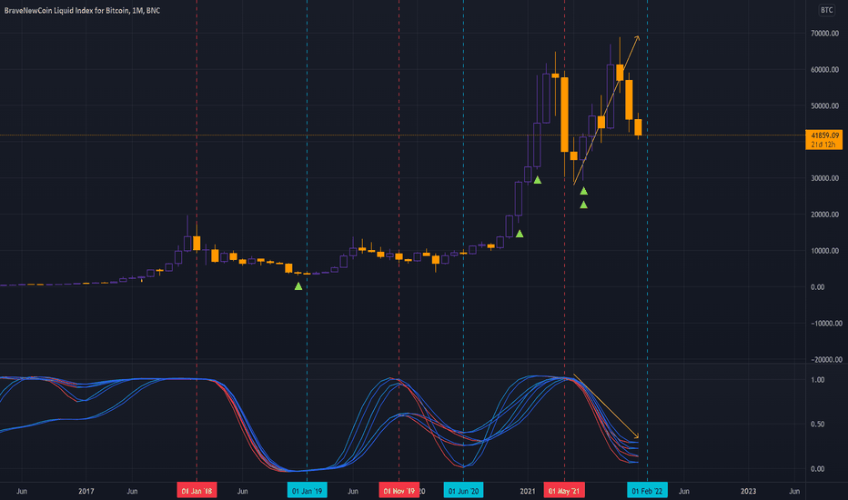This screenshot has width=848, height=500.
Task: Click the 60000.00 price axis label
Action: coord(824,70)
